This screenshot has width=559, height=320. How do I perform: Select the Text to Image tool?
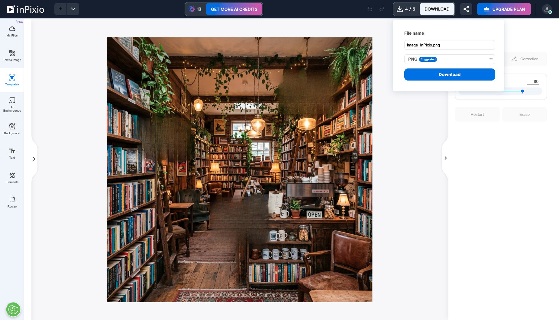[x=12, y=55]
